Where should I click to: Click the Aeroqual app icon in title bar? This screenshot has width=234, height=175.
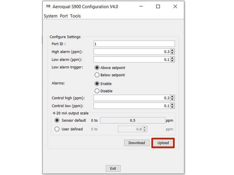tap(48, 7)
